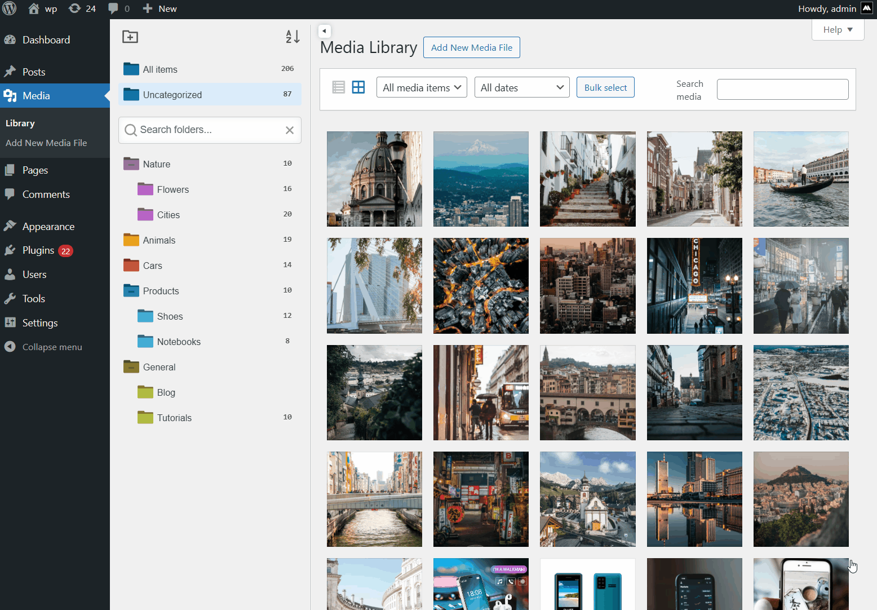Click the Bulk select button
Viewport: 877px width, 610px height.
605,87
